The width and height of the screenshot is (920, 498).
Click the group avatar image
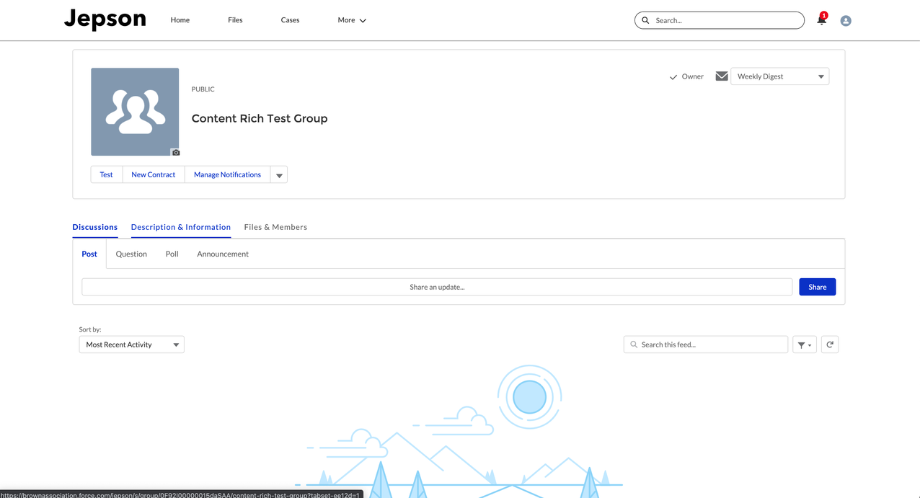pos(135,112)
